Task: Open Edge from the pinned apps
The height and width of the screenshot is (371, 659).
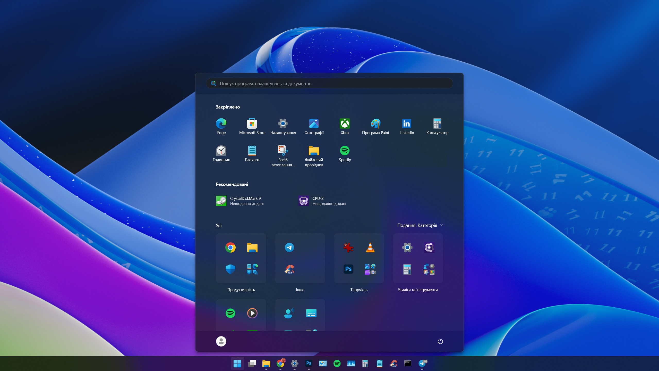Action: 221,126
